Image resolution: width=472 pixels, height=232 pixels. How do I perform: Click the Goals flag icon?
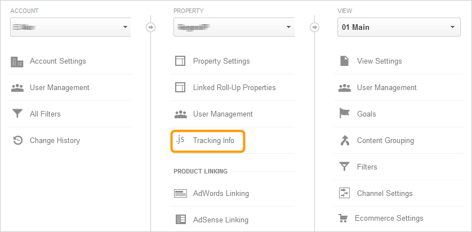click(344, 114)
